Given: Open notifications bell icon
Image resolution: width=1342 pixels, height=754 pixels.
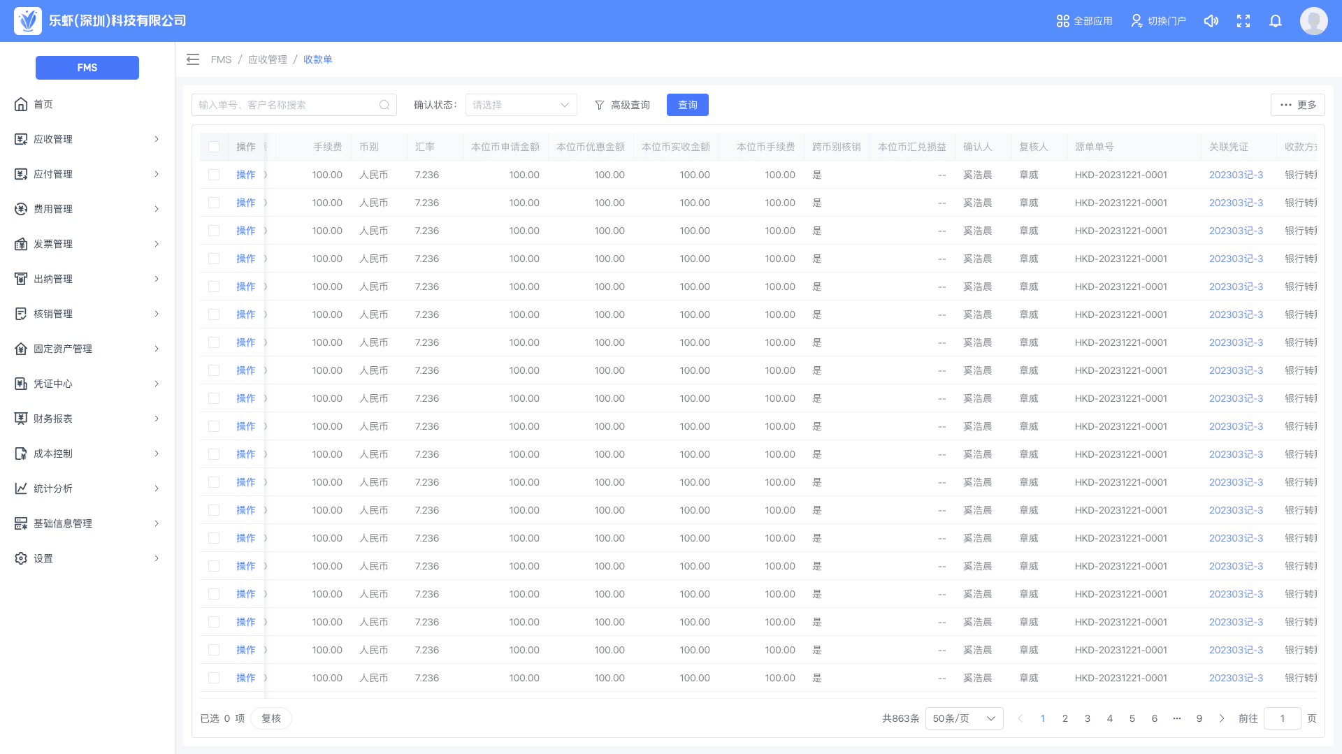Looking at the screenshot, I should tap(1276, 21).
